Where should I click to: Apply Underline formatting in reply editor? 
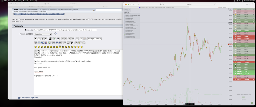tap(42, 39)
